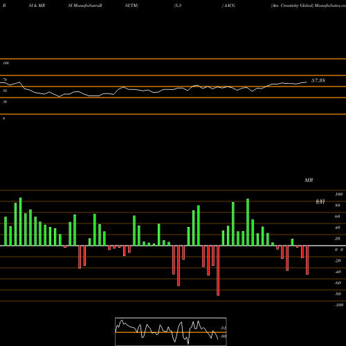Click the last red bar at chart's right end
Screen dimensions: 346x346
coord(307,260)
